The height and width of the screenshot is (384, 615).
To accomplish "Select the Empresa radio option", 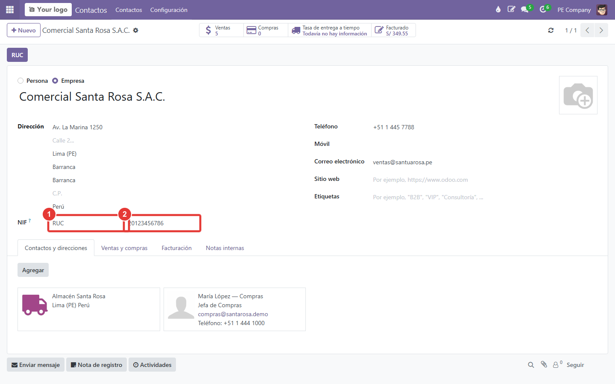I will coord(55,81).
